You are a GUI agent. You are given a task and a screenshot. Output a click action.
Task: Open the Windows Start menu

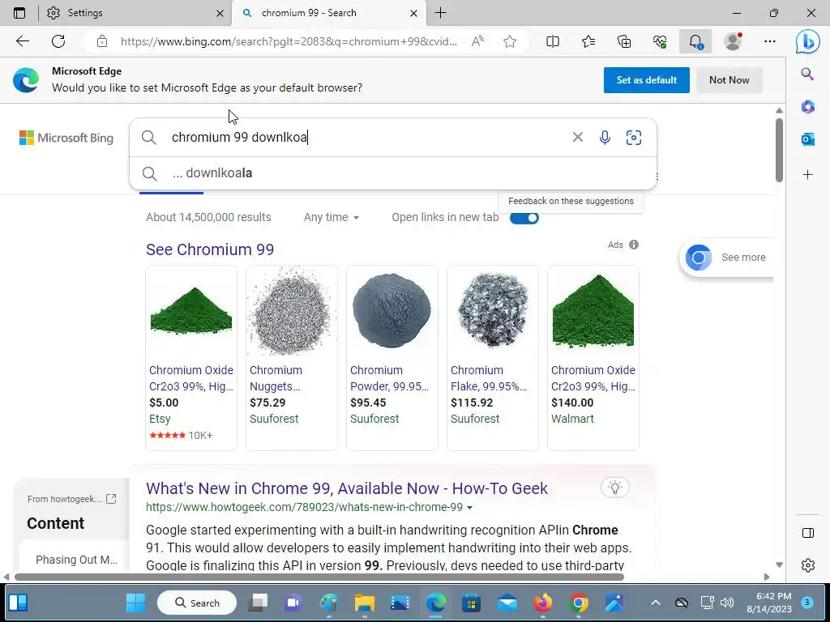pyautogui.click(x=135, y=603)
